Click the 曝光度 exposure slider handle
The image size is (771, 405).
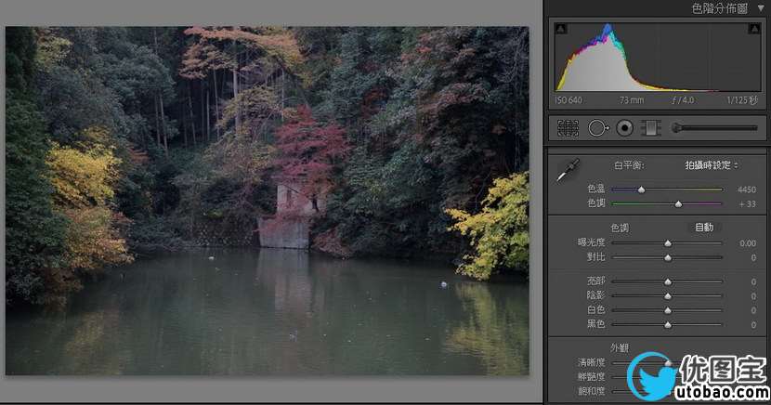[667, 242]
